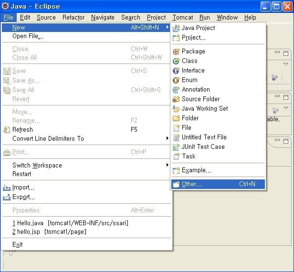Viewport: 294px width, 272px height.
Task: Close the Eclipse window
Action: point(287,7)
